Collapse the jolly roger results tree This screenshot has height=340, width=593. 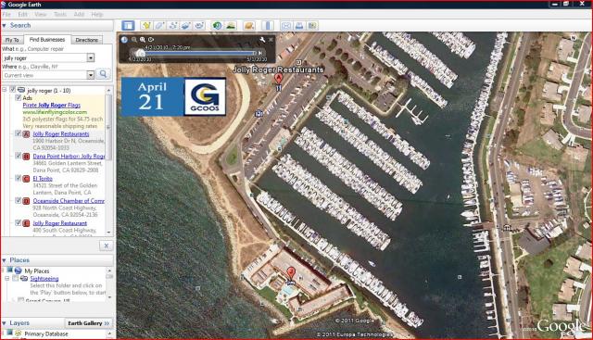[5, 90]
